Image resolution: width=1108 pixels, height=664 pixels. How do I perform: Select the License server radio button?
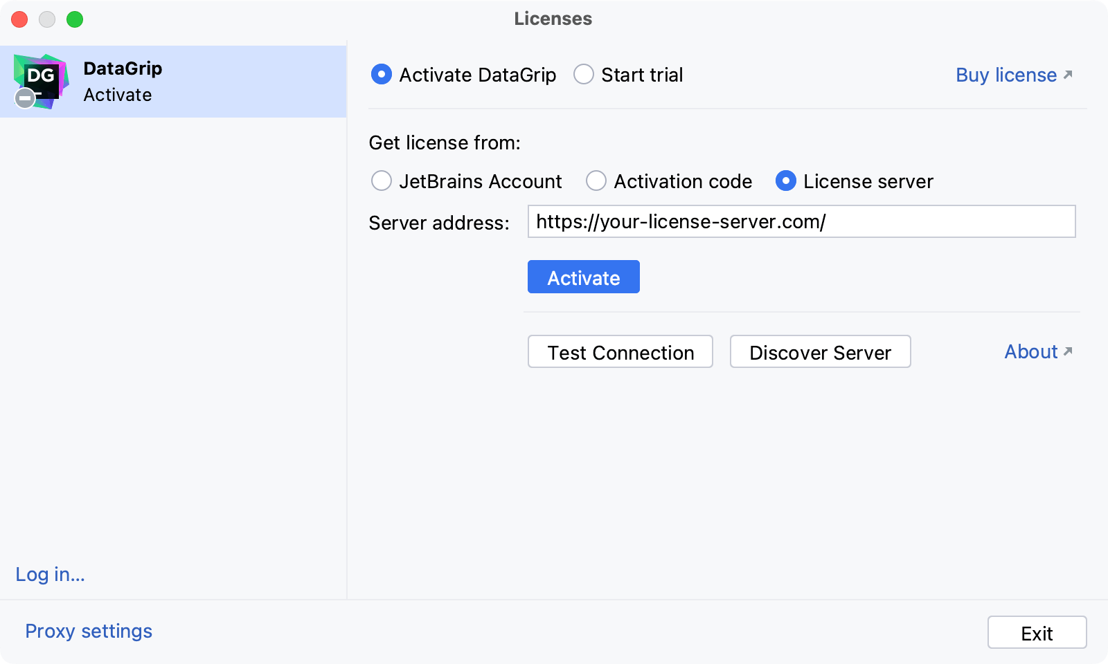tap(785, 181)
